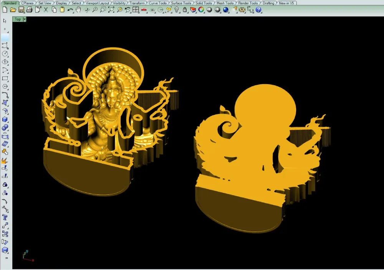Viewport: 384px width, 270px height.
Task: Select the Single Point tool
Action: pyautogui.click(x=5, y=30)
